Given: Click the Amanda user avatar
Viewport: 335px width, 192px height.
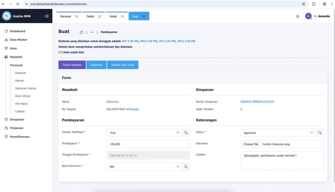Looking at the screenshot, I should pyautogui.click(x=308, y=16).
